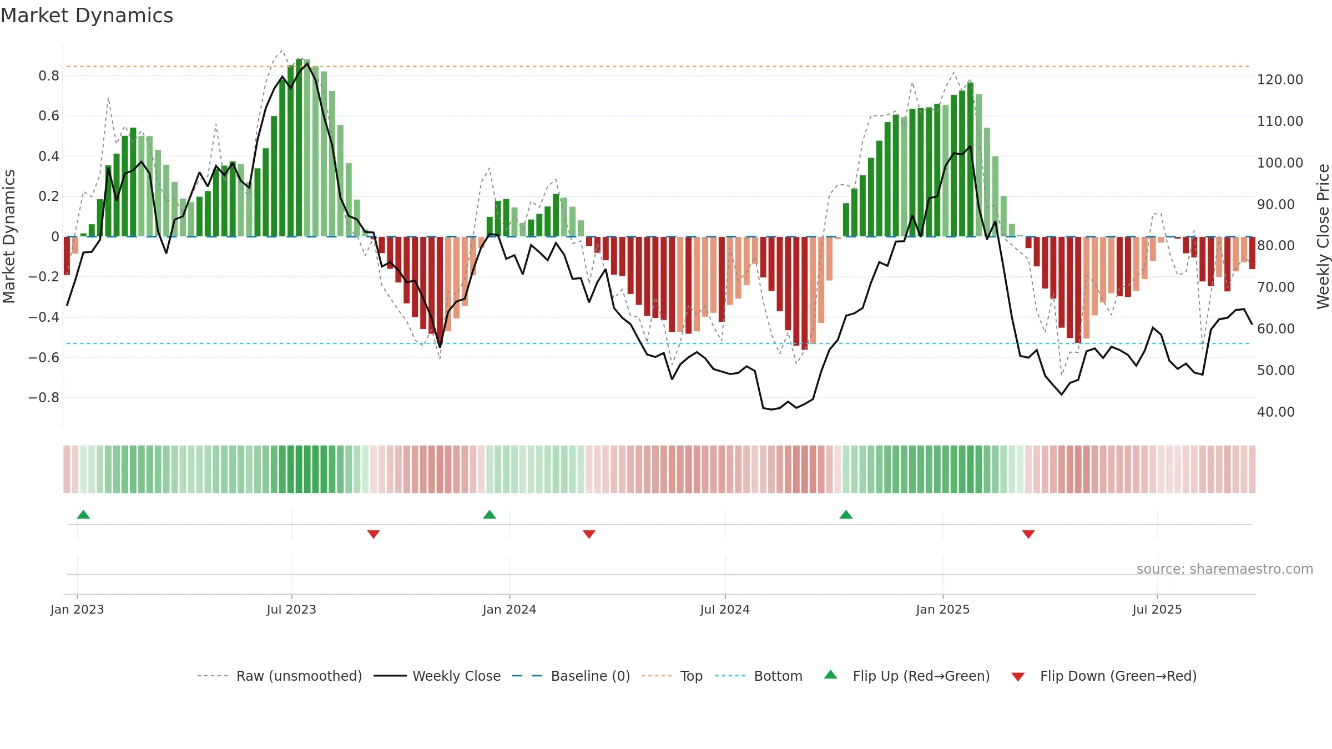
Task: Click the Jan 2025 x-axis label
Action: click(943, 609)
